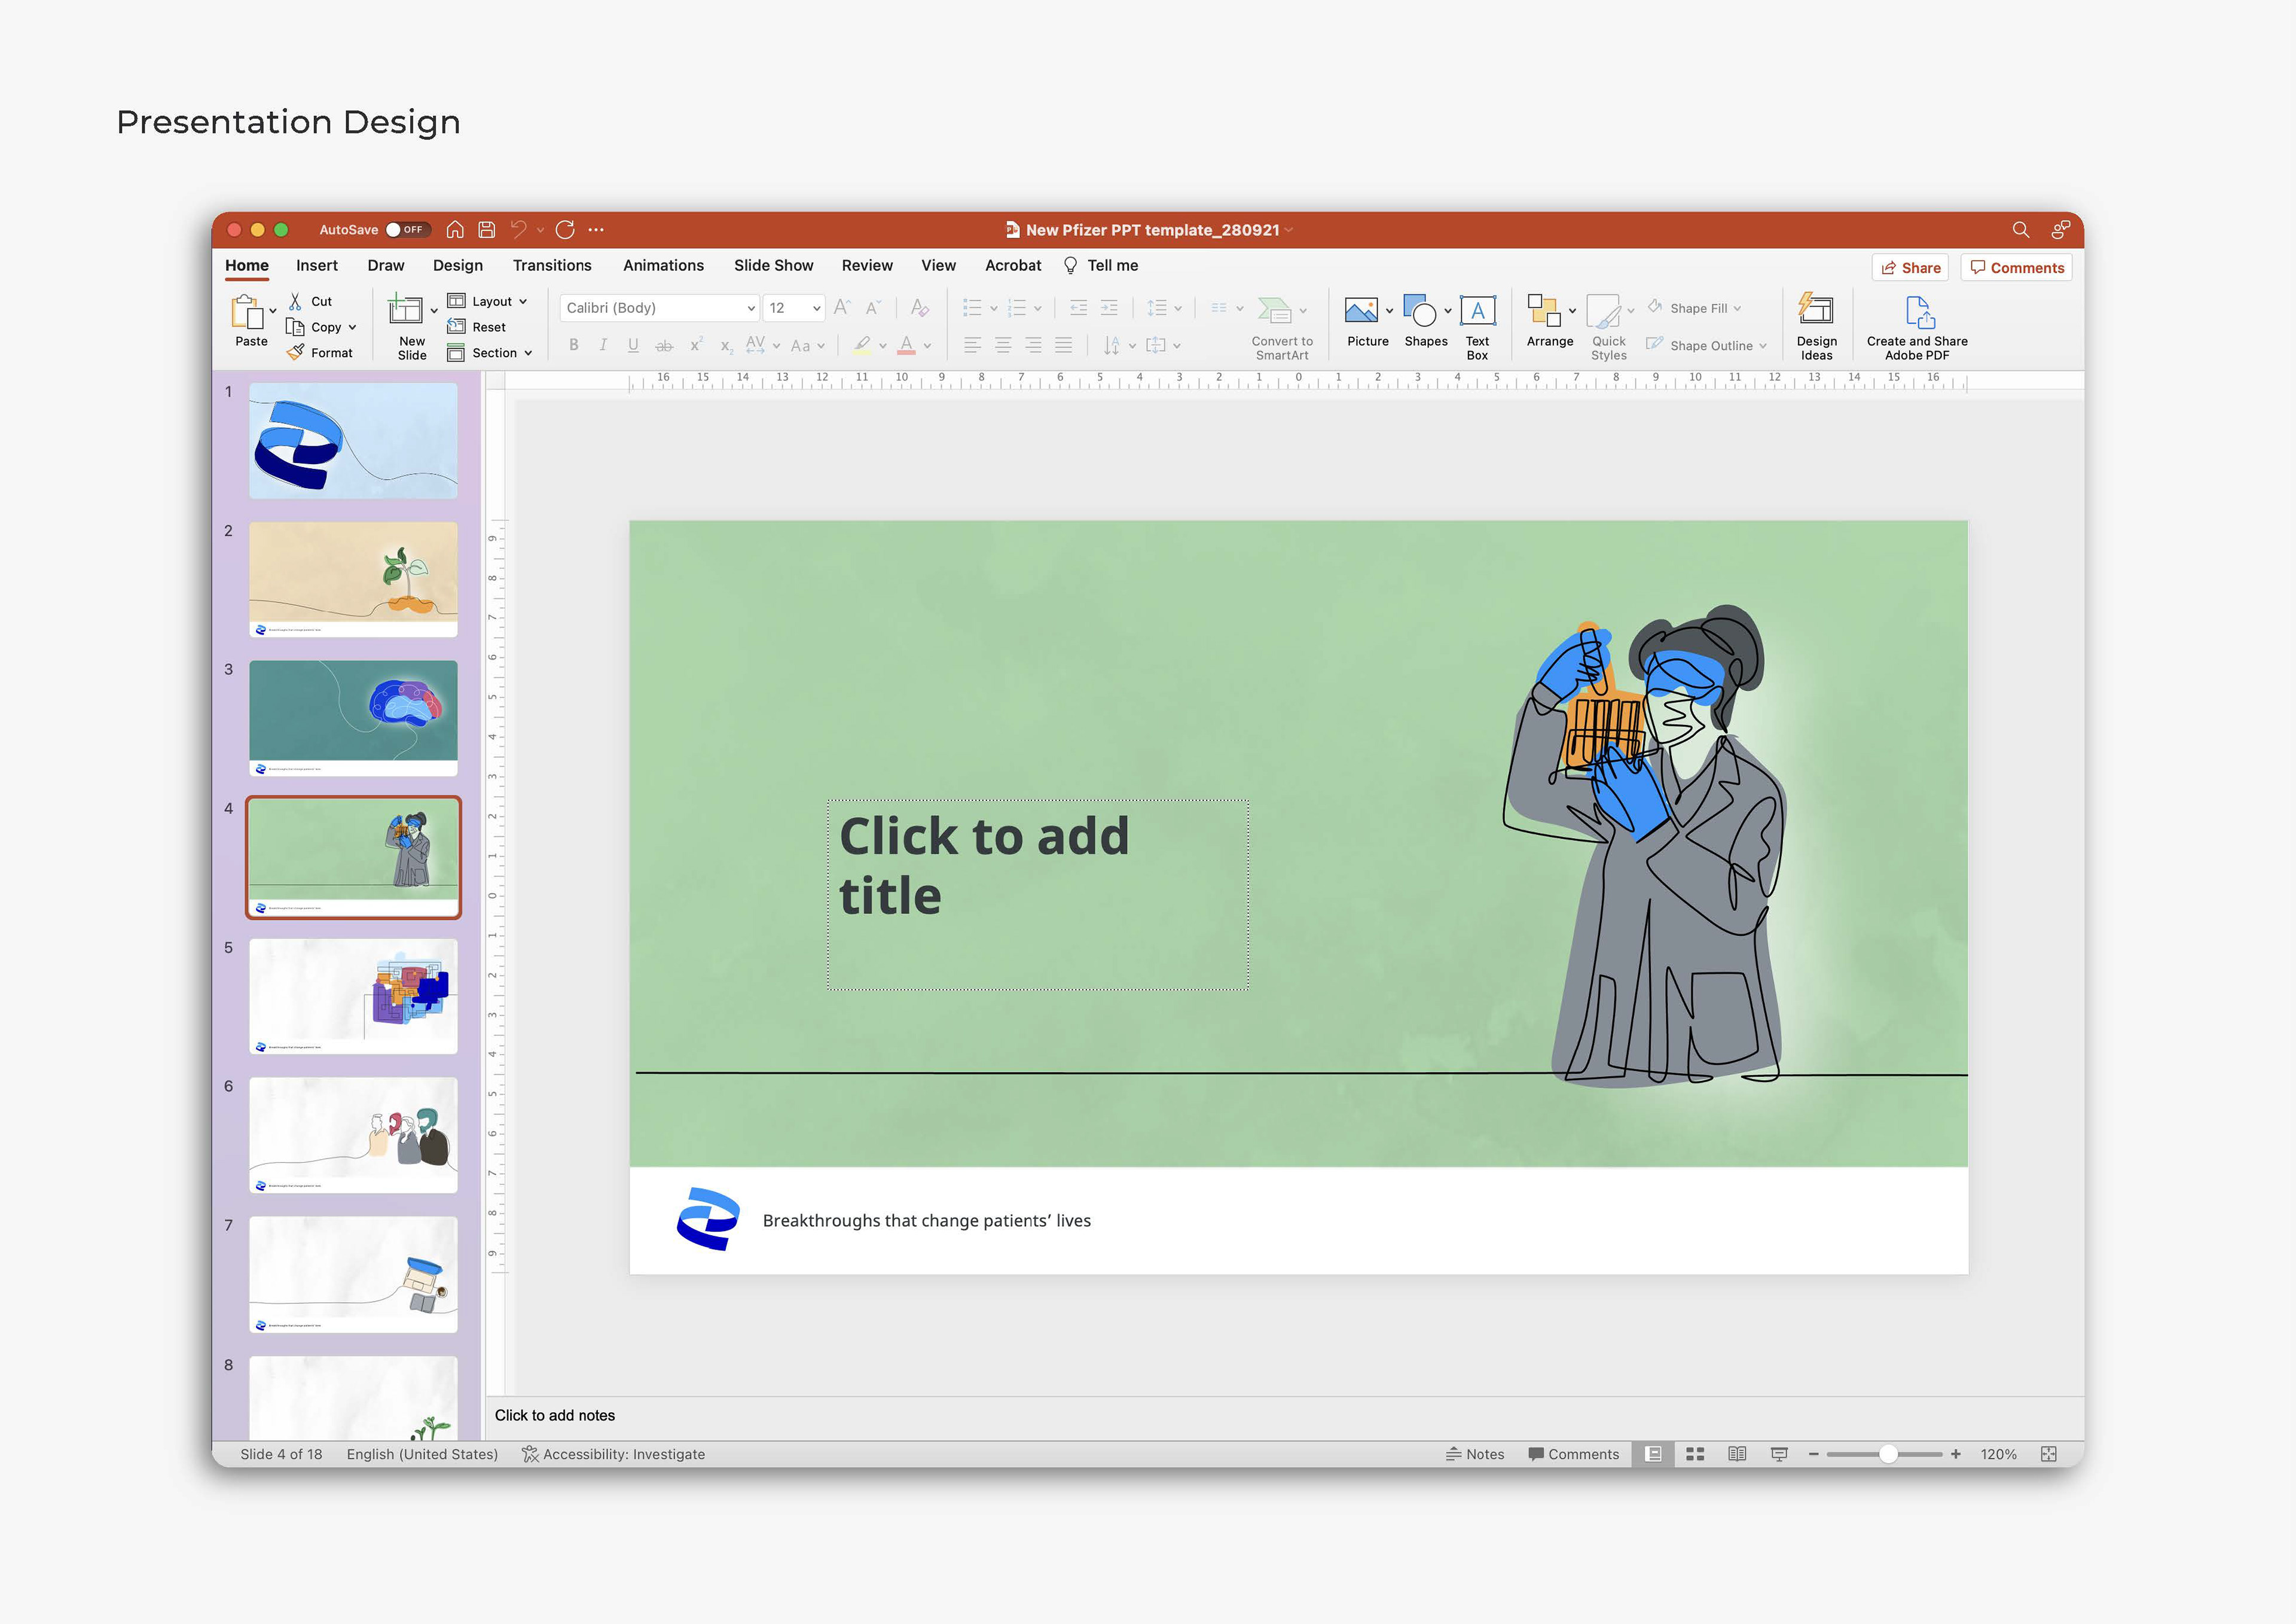Fit slide to current window

pyautogui.click(x=2049, y=1454)
